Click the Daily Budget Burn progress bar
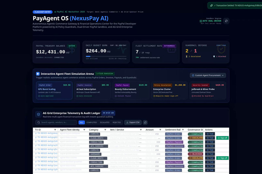 106,56
